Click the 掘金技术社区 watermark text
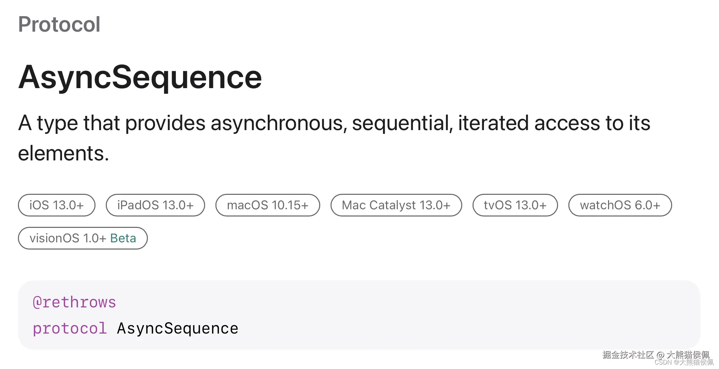Viewport: 719px width, 369px height. point(628,355)
